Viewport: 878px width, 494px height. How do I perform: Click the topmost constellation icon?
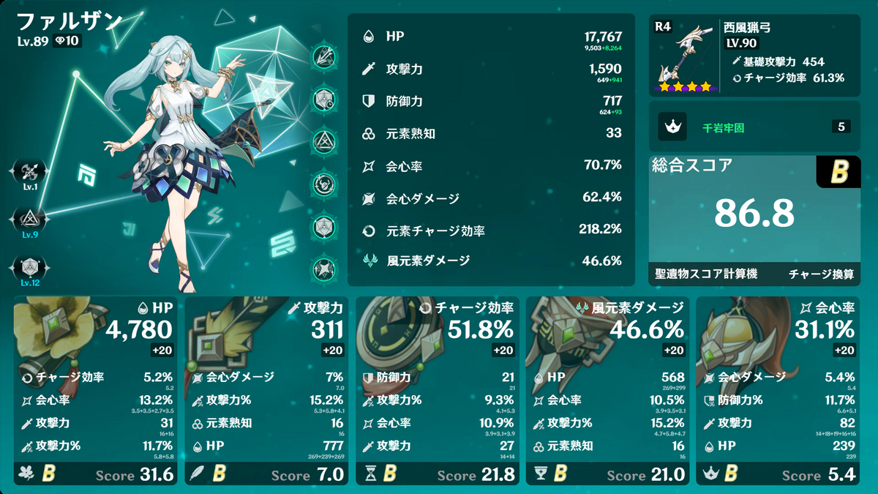tap(323, 56)
